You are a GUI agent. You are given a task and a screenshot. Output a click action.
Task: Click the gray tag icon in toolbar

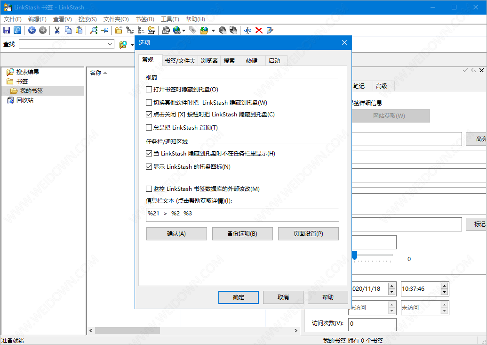192,30
